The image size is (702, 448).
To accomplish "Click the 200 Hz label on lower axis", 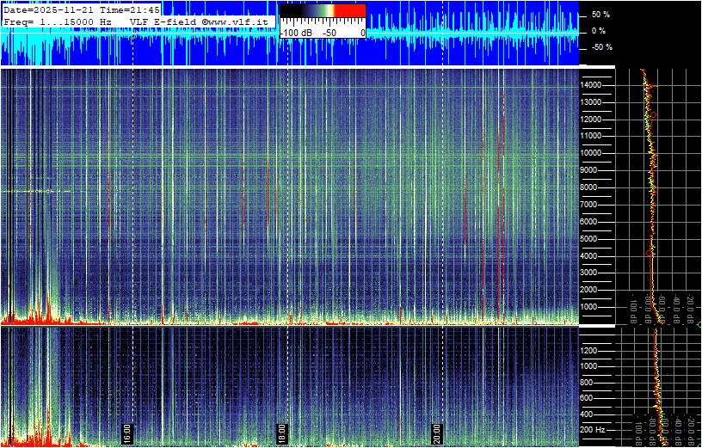I will [594, 429].
